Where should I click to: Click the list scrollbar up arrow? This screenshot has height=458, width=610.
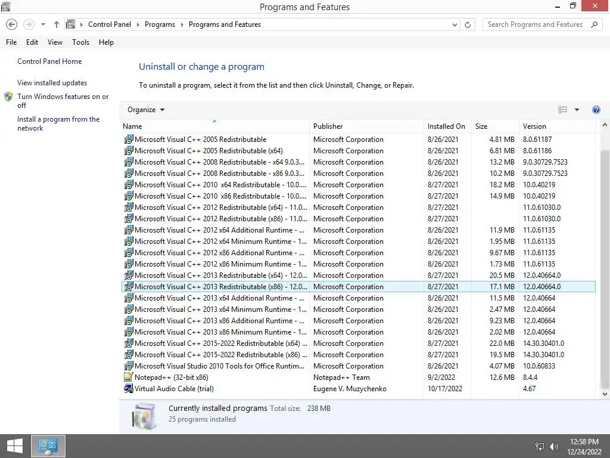[605, 125]
